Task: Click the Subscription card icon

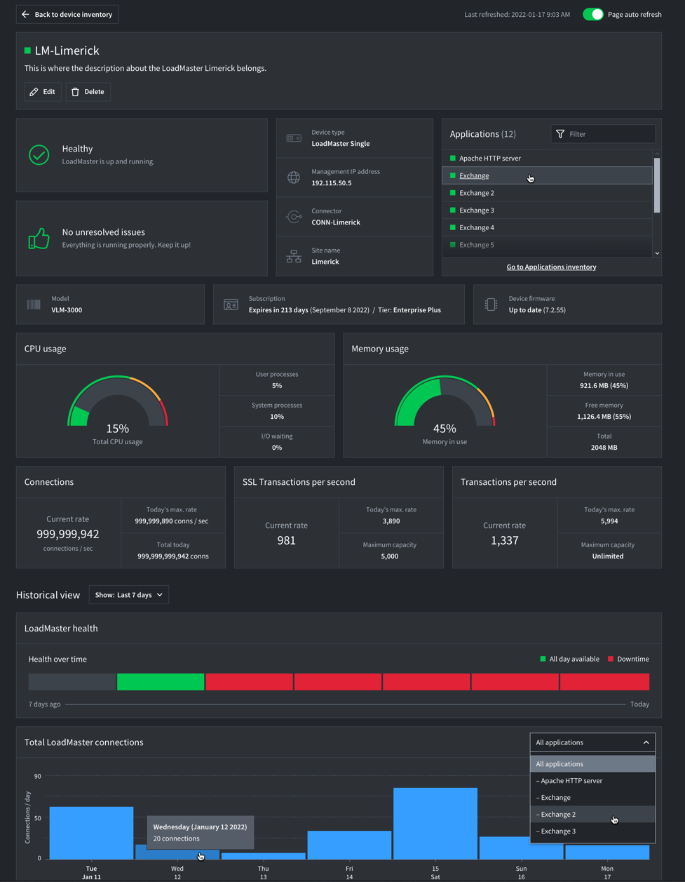Action: [x=231, y=305]
